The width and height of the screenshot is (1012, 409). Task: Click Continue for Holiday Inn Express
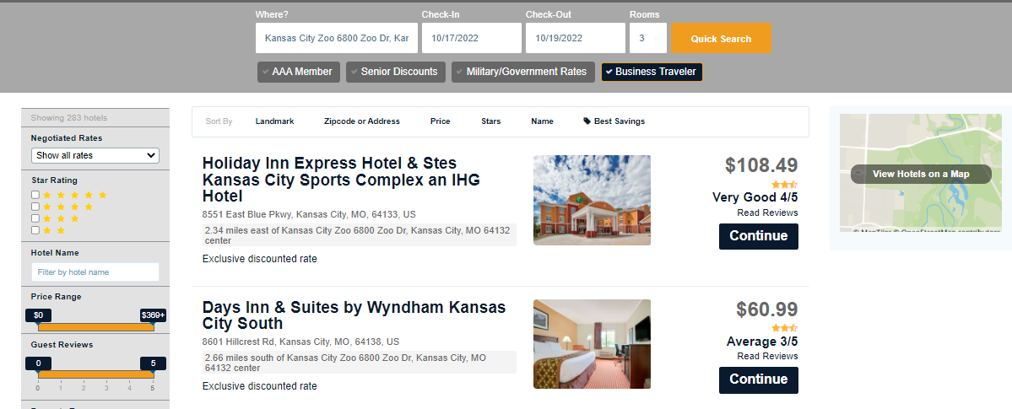point(758,236)
